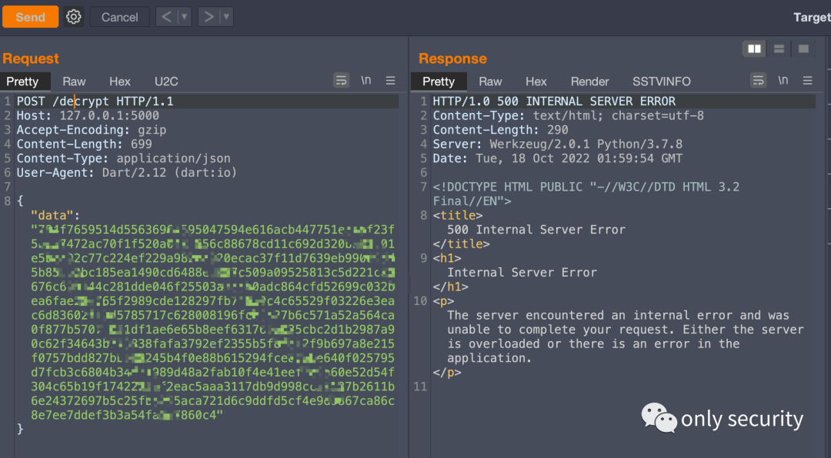This screenshot has height=458, width=831.
Task: Open previous history dropdown arrow
Action: pos(184,17)
